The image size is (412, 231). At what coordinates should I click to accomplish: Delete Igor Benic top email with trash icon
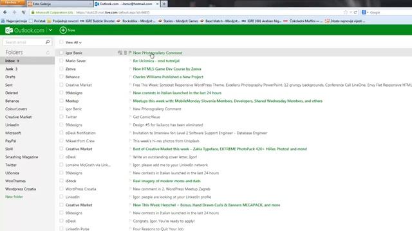[x=126, y=53]
